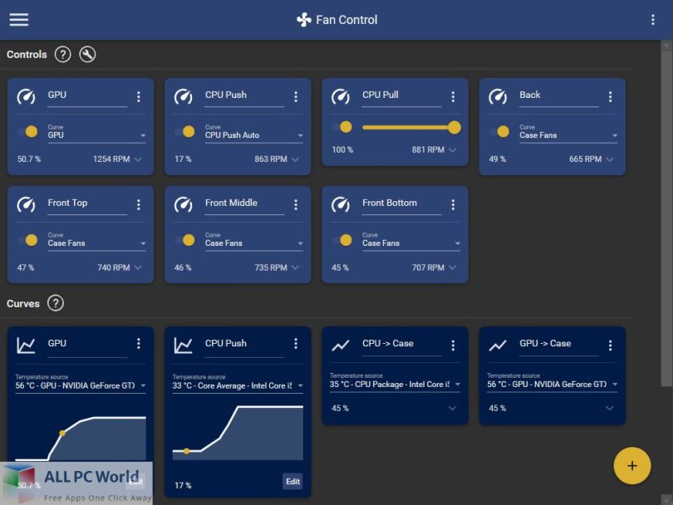The height and width of the screenshot is (505, 673).
Task: Open CPU Push curve temperature source dropdown
Action: pos(238,383)
